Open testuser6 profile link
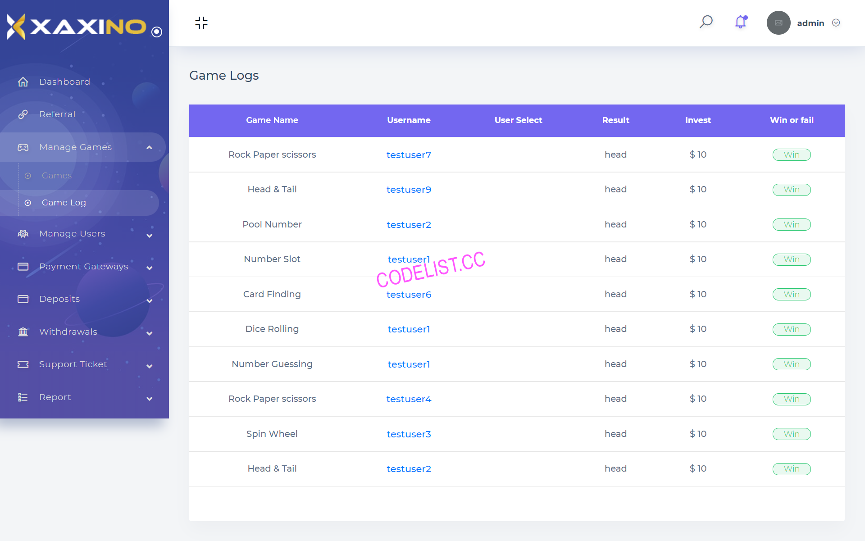Image resolution: width=865 pixels, height=541 pixels. coord(409,295)
